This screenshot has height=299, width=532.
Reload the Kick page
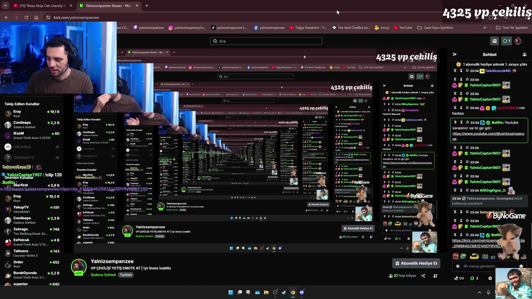click(26, 17)
